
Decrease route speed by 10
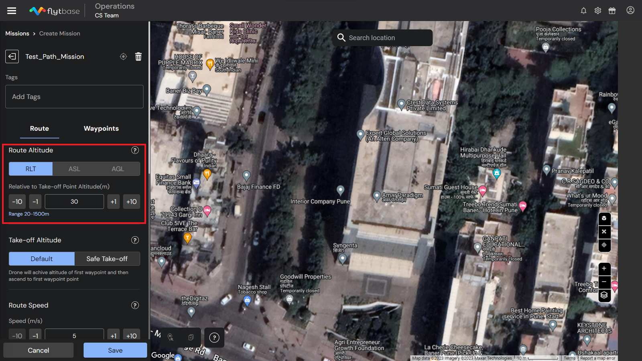(17, 335)
